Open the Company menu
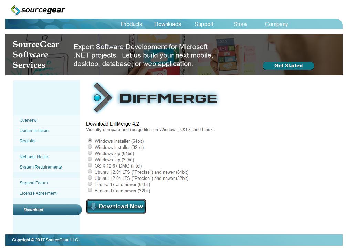 (276, 24)
